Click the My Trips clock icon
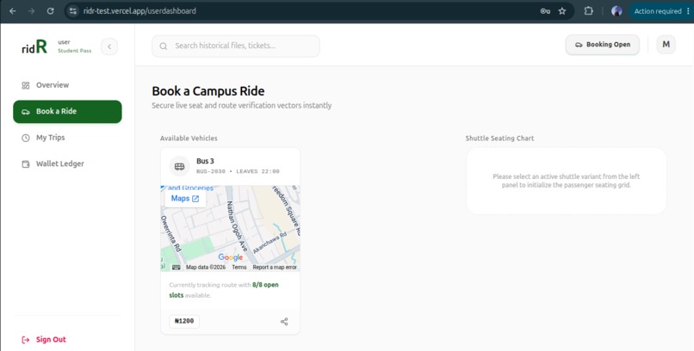 [x=26, y=138]
